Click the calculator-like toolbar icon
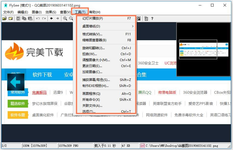This screenshot has width=233, height=150. tap(146, 18)
